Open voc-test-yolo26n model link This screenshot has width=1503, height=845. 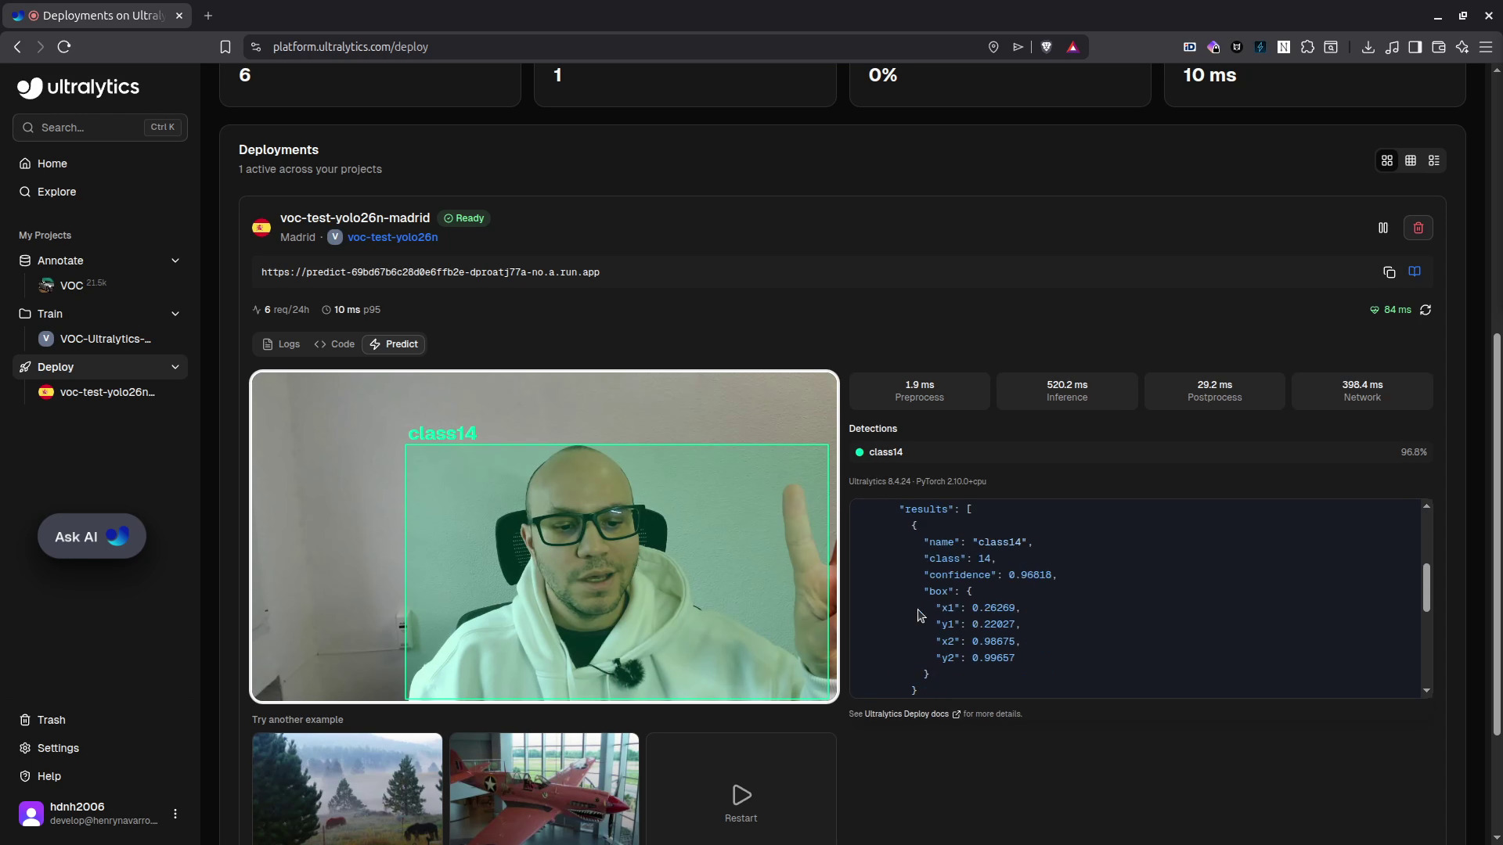coord(392,237)
